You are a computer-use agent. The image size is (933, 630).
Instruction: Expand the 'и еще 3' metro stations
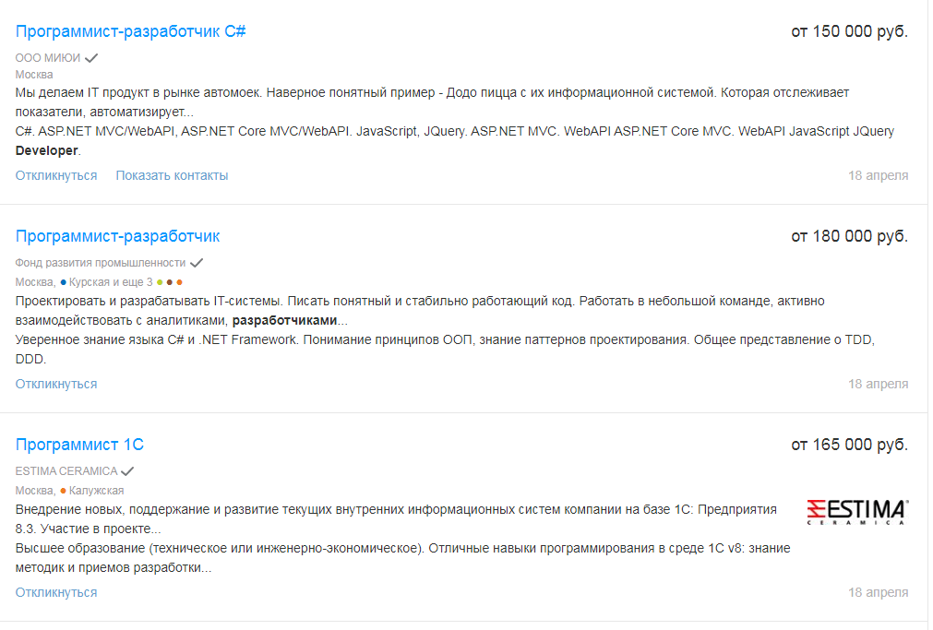pos(131,282)
